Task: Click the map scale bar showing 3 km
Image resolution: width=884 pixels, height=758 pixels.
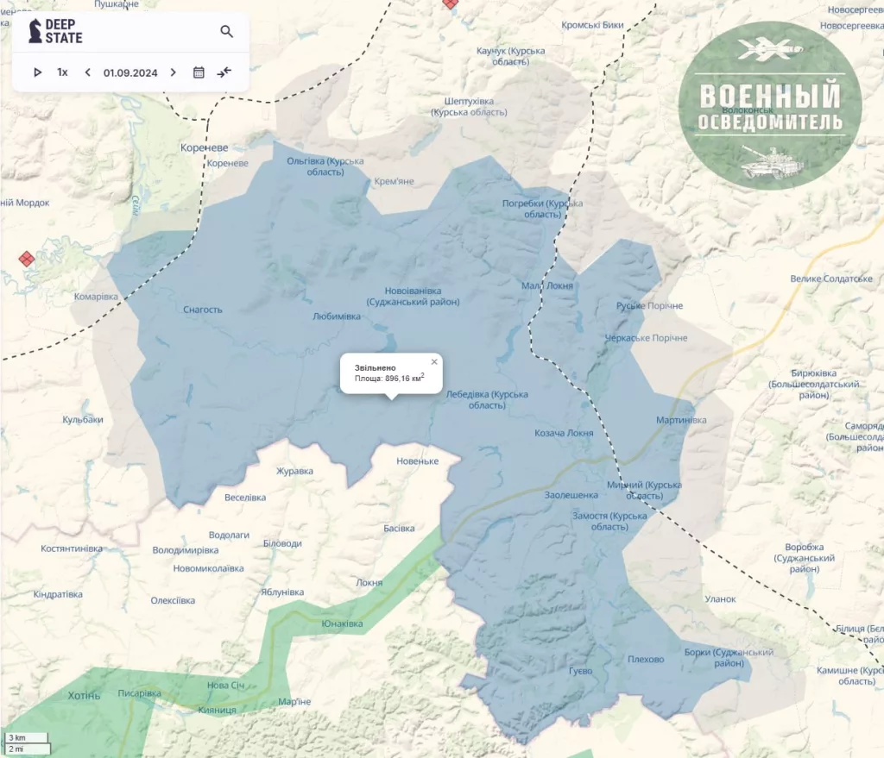Action: (x=25, y=738)
